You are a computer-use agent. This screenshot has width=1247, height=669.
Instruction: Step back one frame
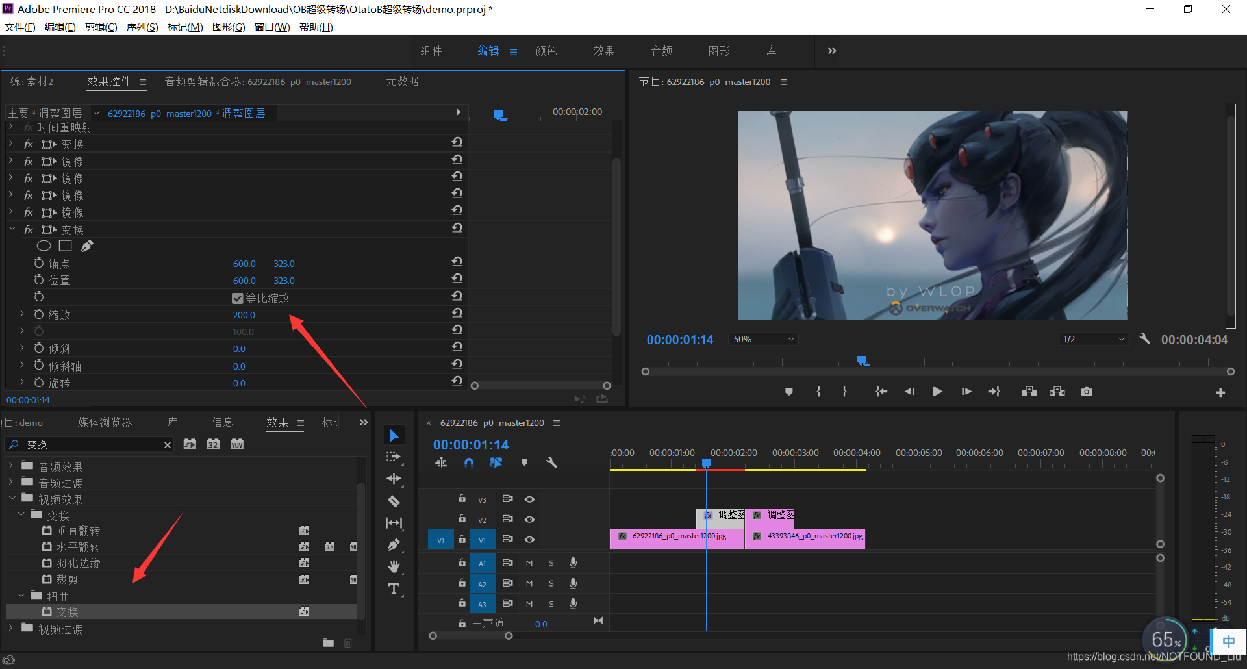point(909,392)
